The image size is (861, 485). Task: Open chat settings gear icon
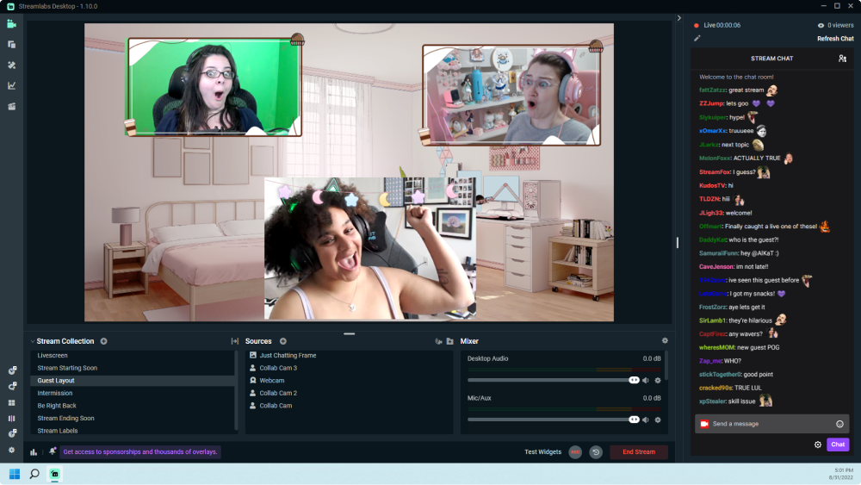click(x=818, y=445)
